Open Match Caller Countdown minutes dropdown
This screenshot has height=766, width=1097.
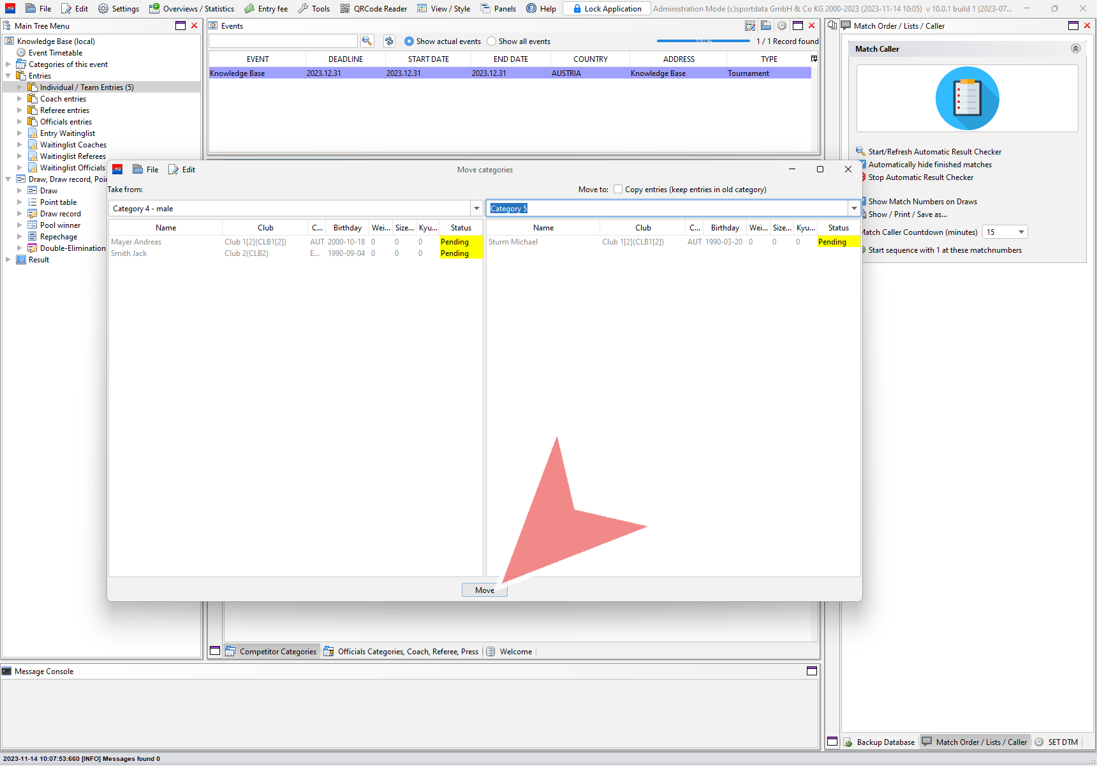1020,232
